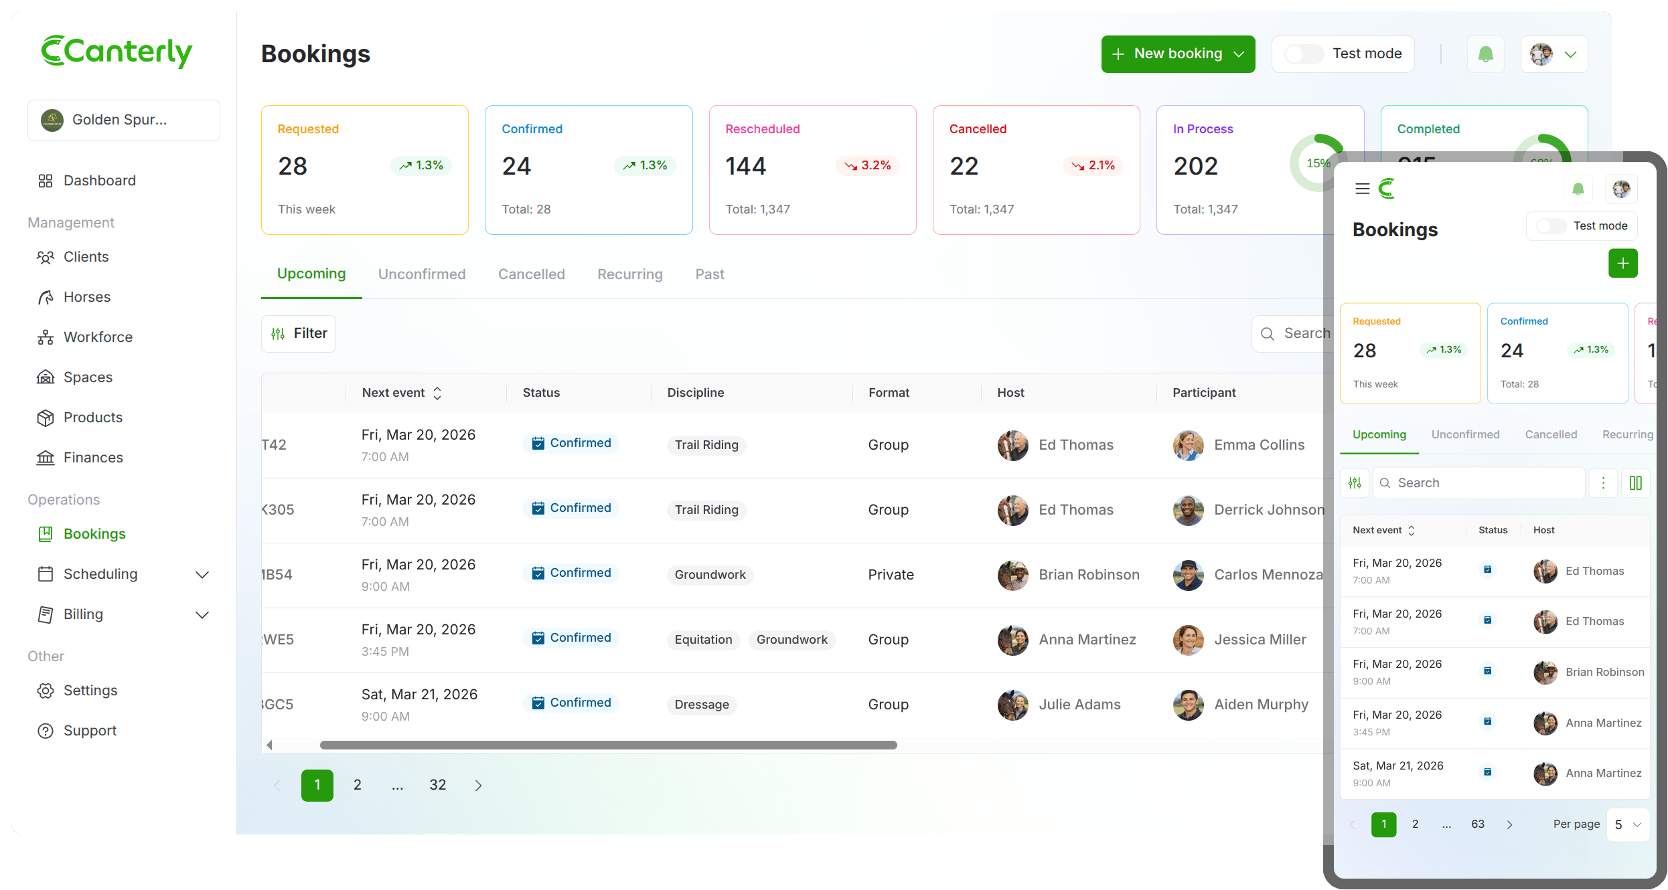Expand the Scheduling submenu chevron
Viewport: 1668px width, 890px height.
coord(202,575)
